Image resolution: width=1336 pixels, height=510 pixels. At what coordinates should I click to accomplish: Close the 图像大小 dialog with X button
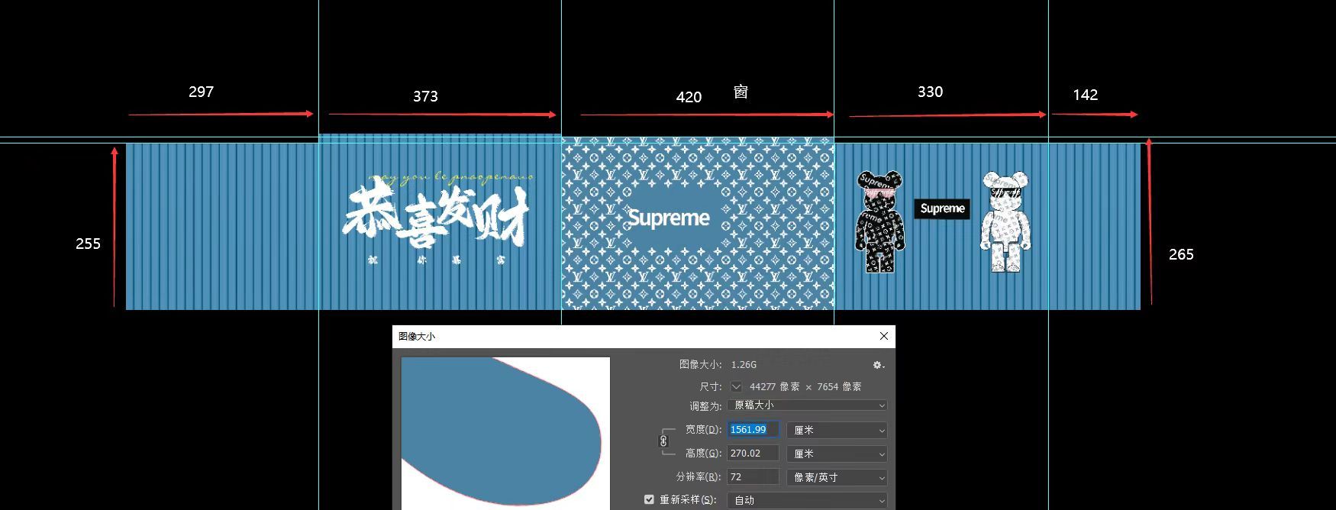(884, 336)
